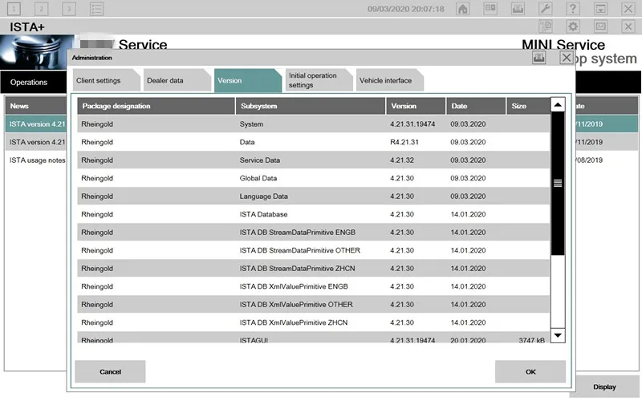Click the Home icon in top toolbar
Screen dimensions: 642x401
click(463, 9)
